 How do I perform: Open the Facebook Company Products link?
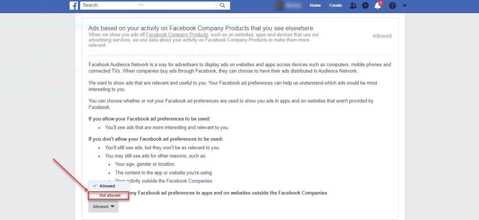pos(177,34)
